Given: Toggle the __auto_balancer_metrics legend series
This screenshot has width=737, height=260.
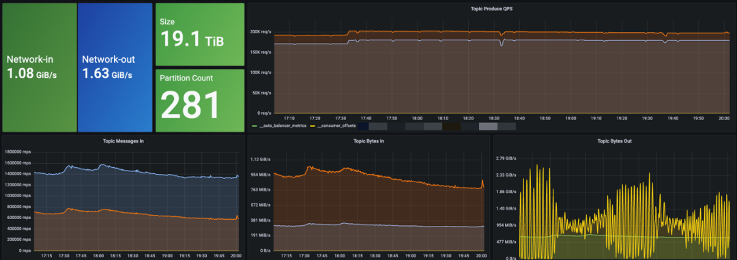Looking at the screenshot, I should point(283,126).
